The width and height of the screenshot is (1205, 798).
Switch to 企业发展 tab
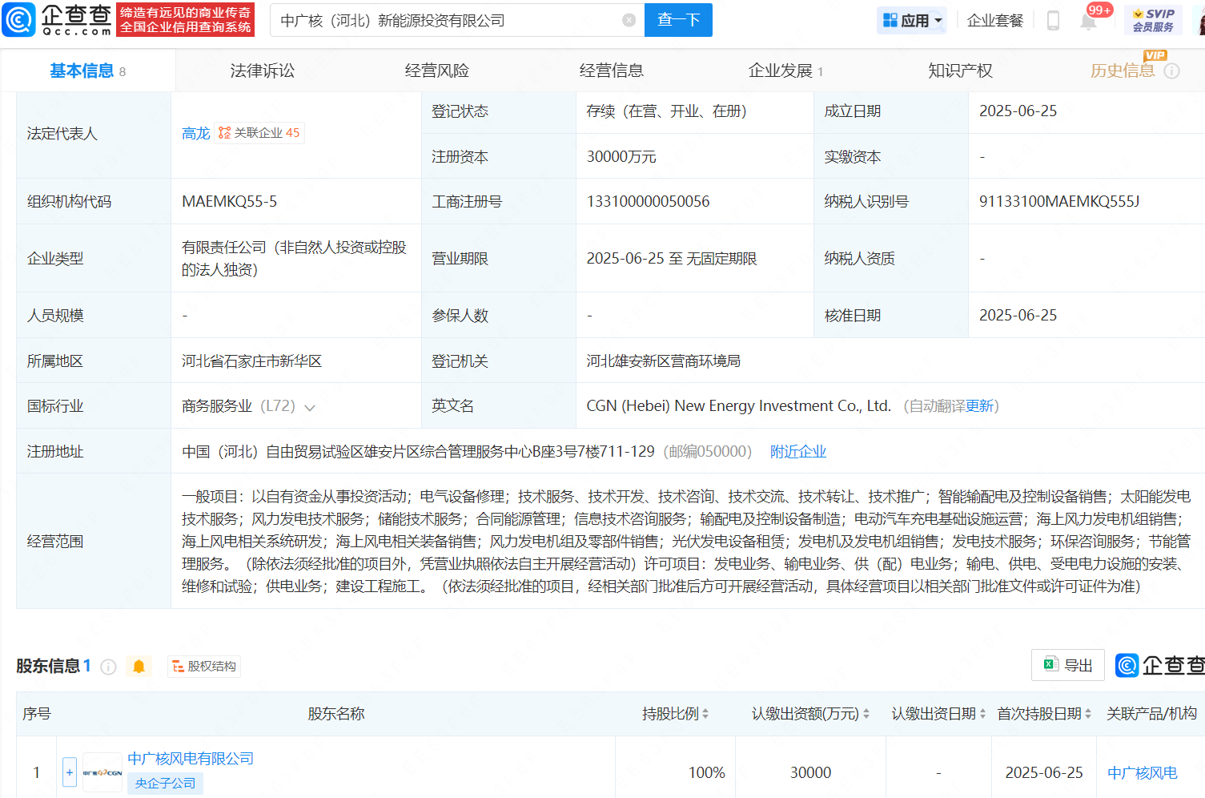(785, 71)
